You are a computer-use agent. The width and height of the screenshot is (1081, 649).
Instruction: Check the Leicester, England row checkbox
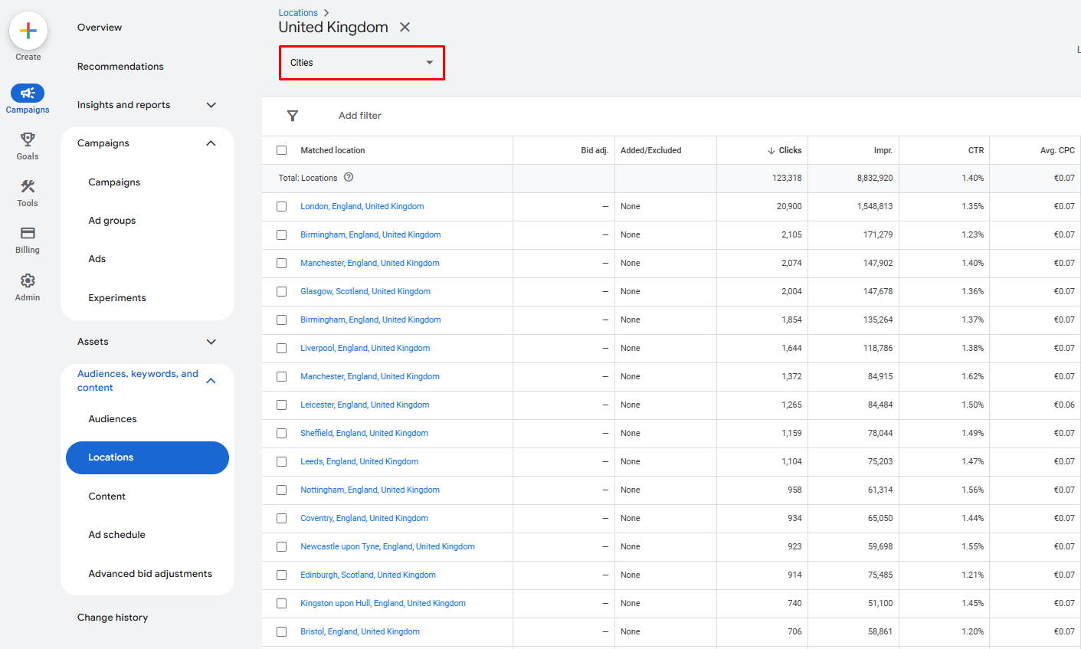click(x=282, y=405)
